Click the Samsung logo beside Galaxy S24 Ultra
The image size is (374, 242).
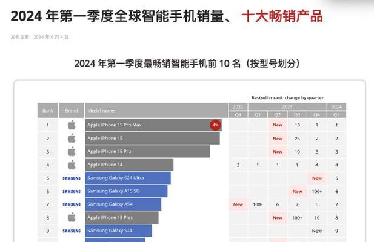(x=72, y=178)
